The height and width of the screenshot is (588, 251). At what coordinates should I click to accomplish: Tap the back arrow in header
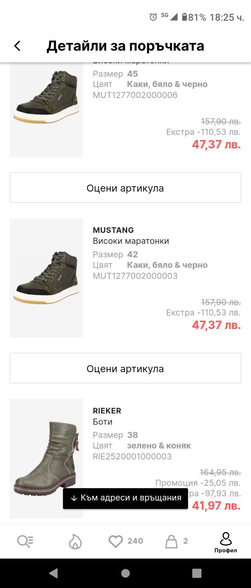[x=17, y=46]
